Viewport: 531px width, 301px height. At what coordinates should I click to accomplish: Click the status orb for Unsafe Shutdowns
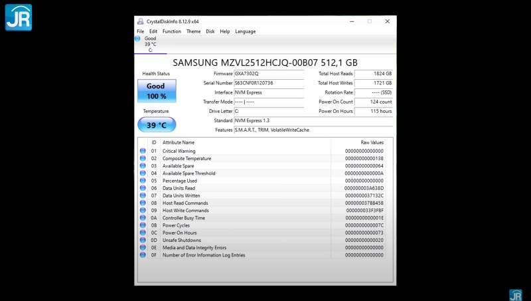(143, 240)
